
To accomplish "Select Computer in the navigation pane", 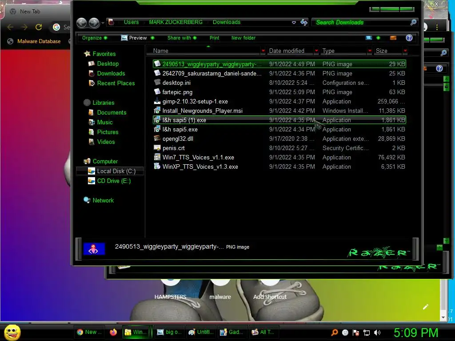I will click(x=101, y=162).
